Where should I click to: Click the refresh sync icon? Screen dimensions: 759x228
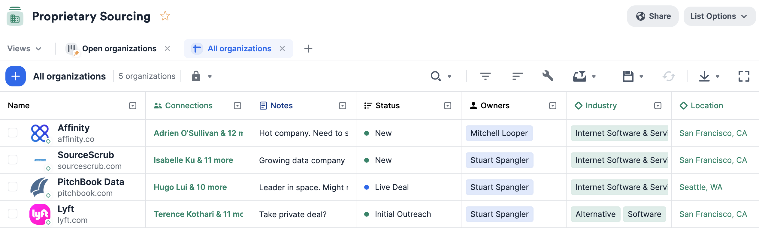click(669, 76)
